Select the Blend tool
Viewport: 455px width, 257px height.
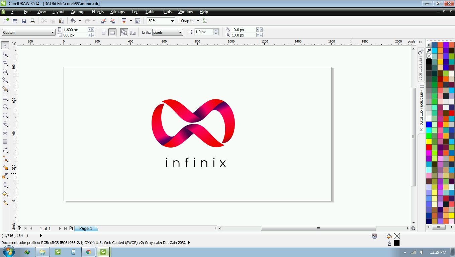(5, 167)
